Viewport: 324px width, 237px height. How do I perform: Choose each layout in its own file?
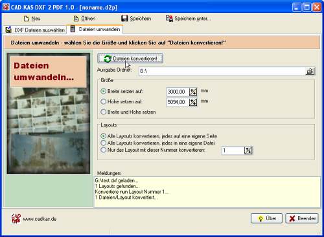[158, 143]
